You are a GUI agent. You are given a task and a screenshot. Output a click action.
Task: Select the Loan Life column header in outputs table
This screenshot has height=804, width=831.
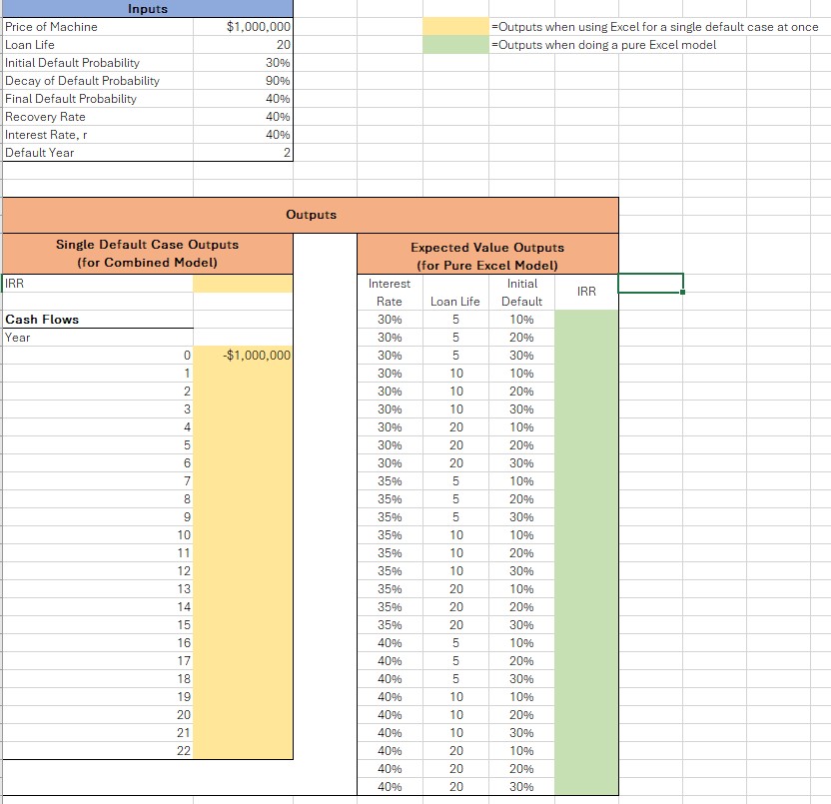tap(455, 302)
